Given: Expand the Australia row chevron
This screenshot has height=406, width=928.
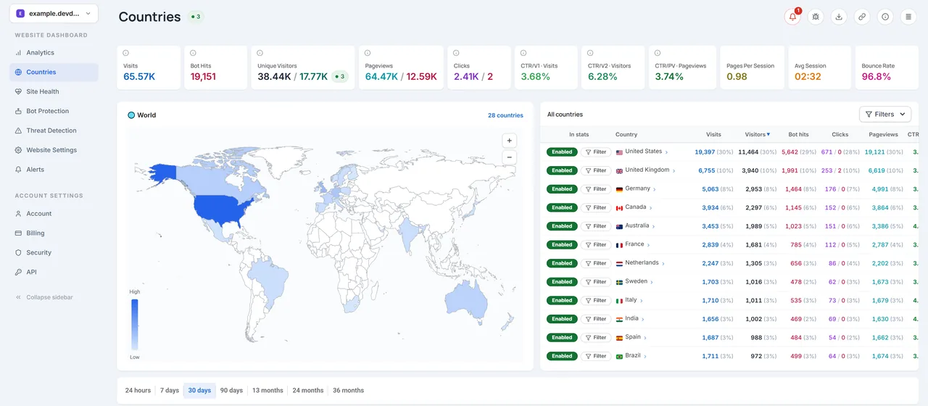Looking at the screenshot, I should (x=653, y=226).
